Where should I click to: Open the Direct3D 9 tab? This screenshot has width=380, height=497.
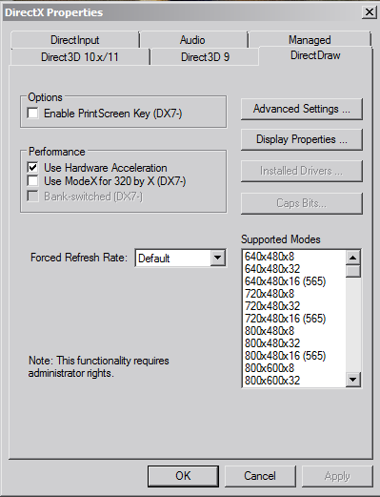coord(205,57)
